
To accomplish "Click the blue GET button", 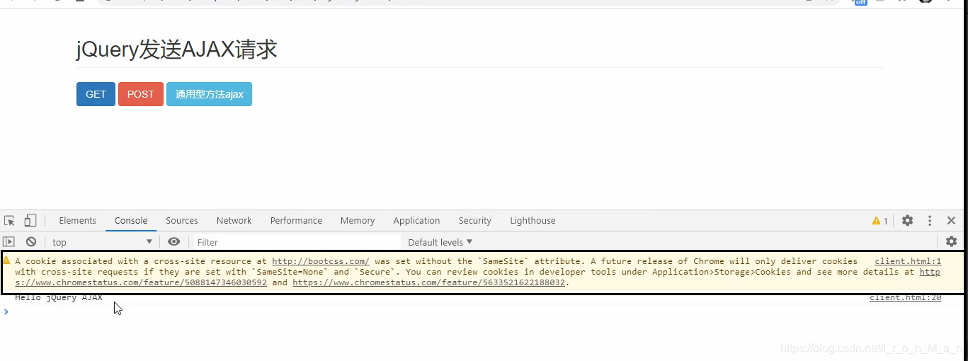I will [x=96, y=94].
